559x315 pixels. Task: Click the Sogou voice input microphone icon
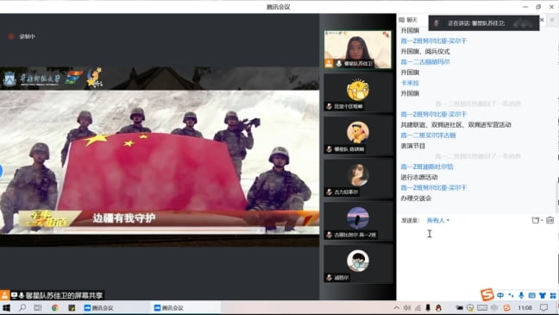click(x=521, y=295)
